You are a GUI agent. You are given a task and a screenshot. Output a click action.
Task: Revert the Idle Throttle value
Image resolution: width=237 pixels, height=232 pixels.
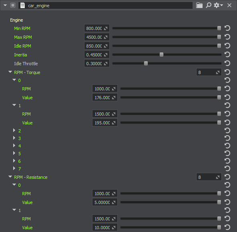[227, 63]
